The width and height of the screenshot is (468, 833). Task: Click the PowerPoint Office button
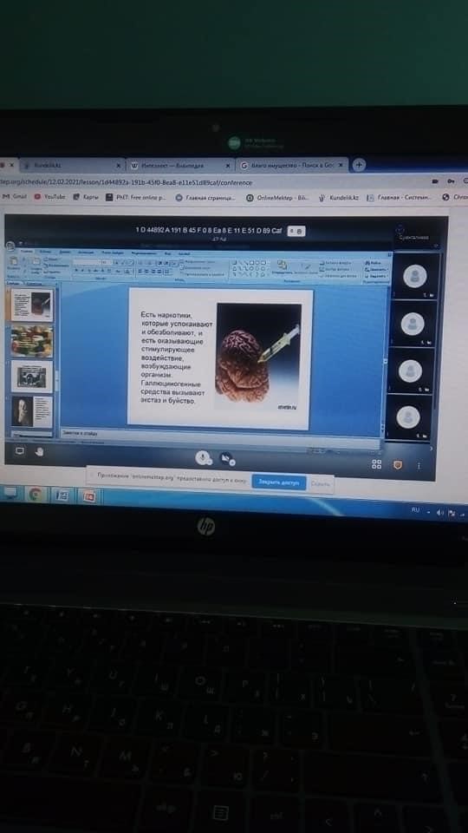click(x=10, y=246)
